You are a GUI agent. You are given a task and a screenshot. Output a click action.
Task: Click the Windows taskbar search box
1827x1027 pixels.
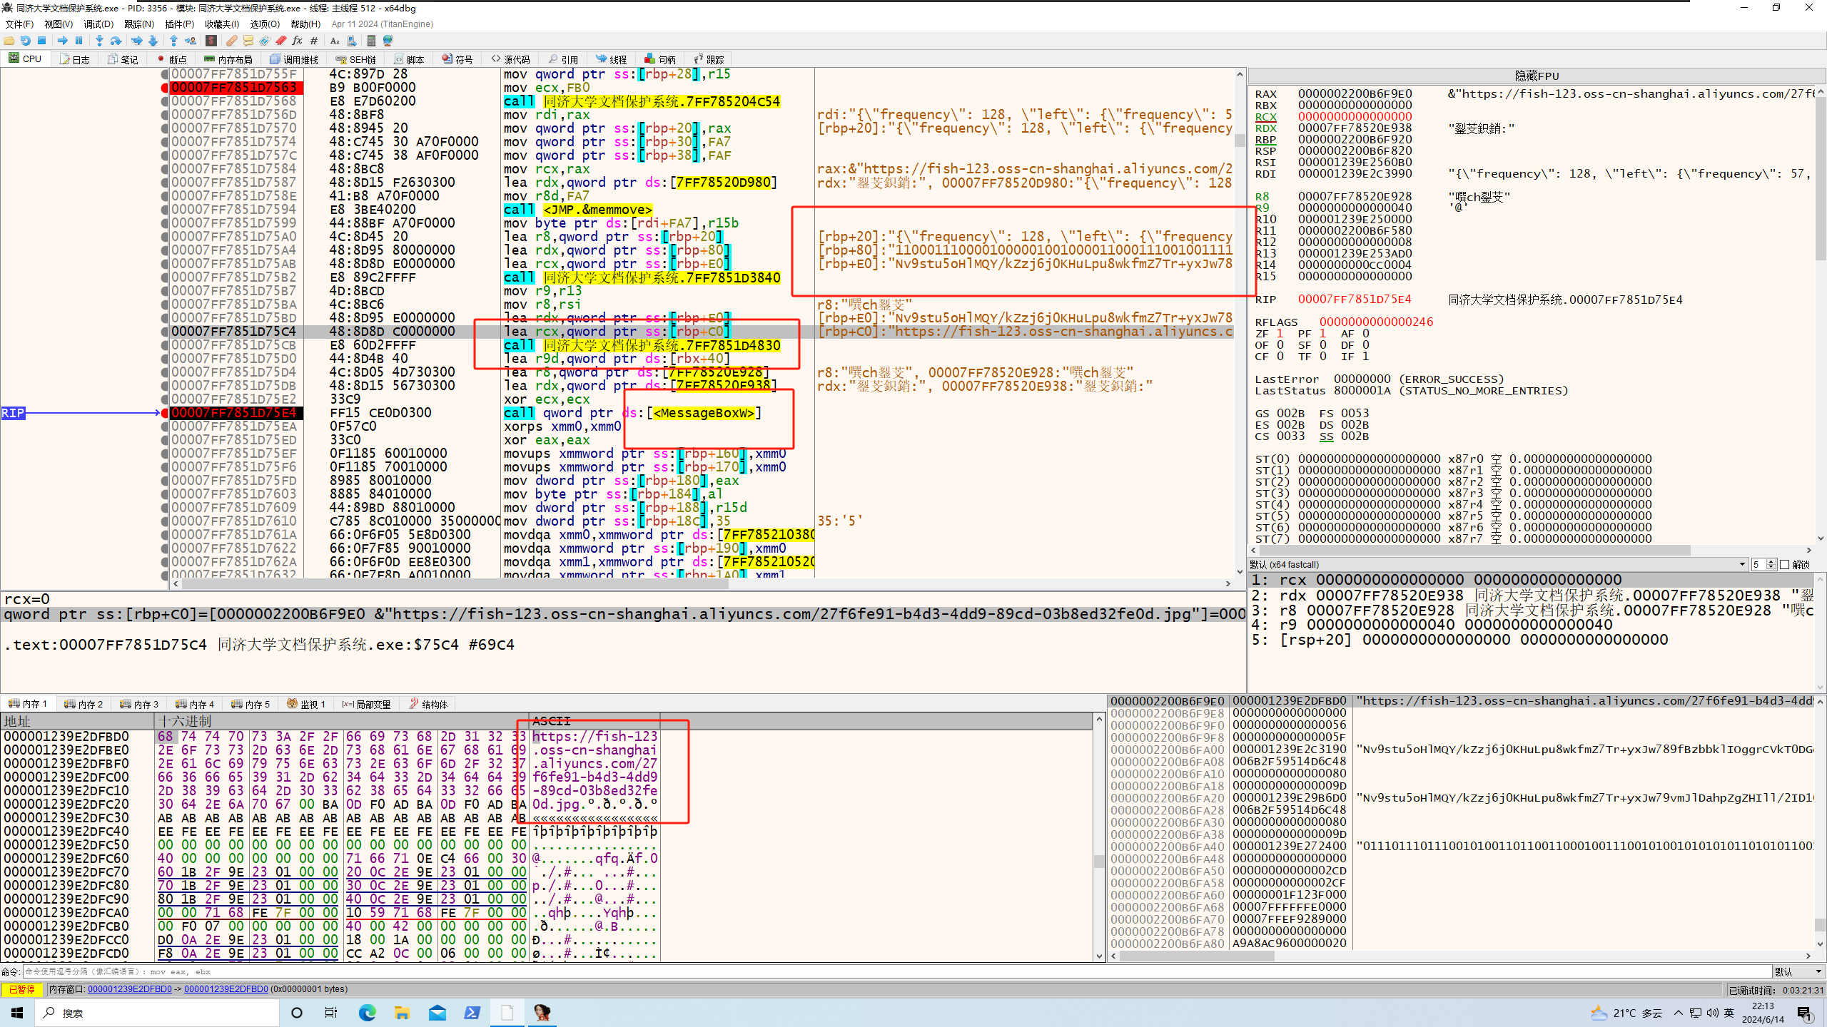157,1013
